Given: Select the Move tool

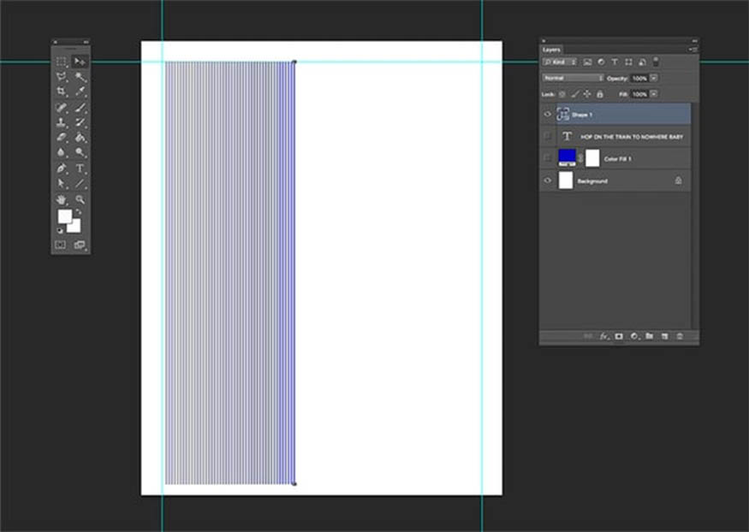Looking at the screenshot, I should coord(80,62).
